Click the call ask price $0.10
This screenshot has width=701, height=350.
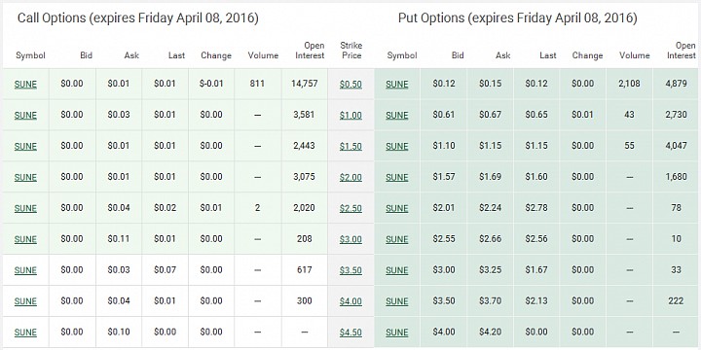click(x=119, y=332)
